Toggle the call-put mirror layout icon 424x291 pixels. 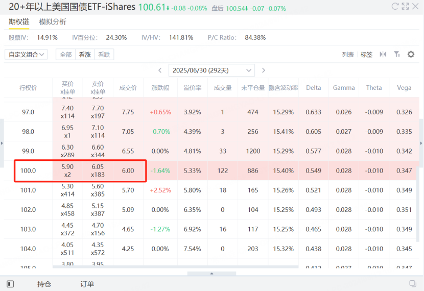tap(383, 54)
